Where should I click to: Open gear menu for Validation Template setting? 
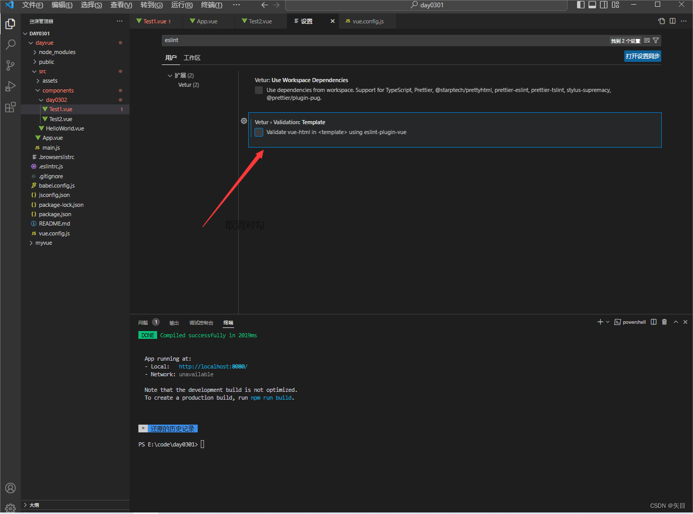[x=243, y=121]
